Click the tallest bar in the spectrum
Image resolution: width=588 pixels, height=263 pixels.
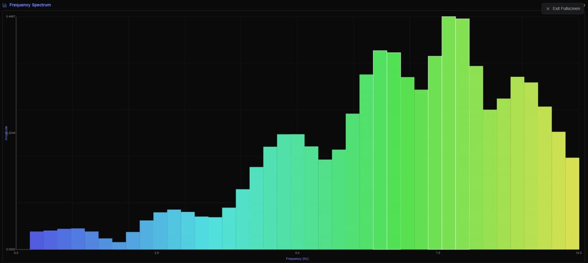coord(448,133)
